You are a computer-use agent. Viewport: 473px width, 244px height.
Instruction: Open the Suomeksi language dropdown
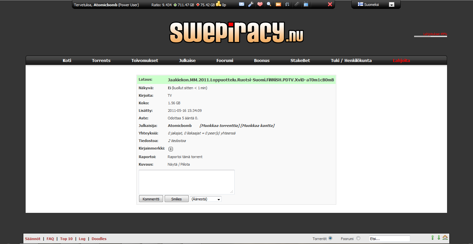391,5
